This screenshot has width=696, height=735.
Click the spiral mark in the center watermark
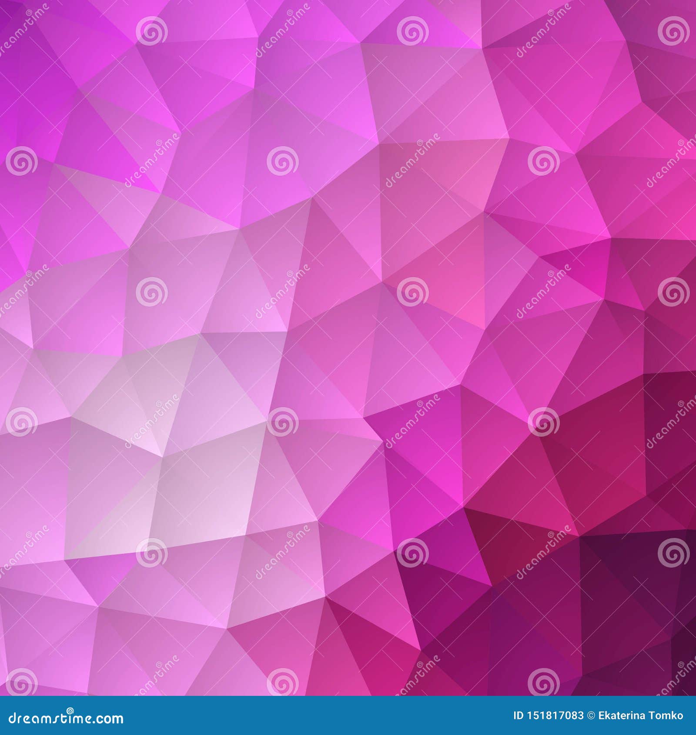[x=412, y=291]
